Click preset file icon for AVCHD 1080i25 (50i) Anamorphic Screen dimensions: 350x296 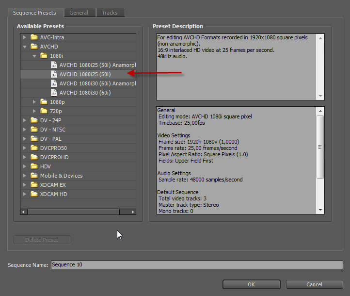(54, 65)
